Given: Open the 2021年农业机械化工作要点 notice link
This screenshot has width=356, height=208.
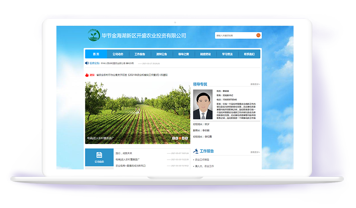Looking at the screenshot, I should tap(132, 75).
